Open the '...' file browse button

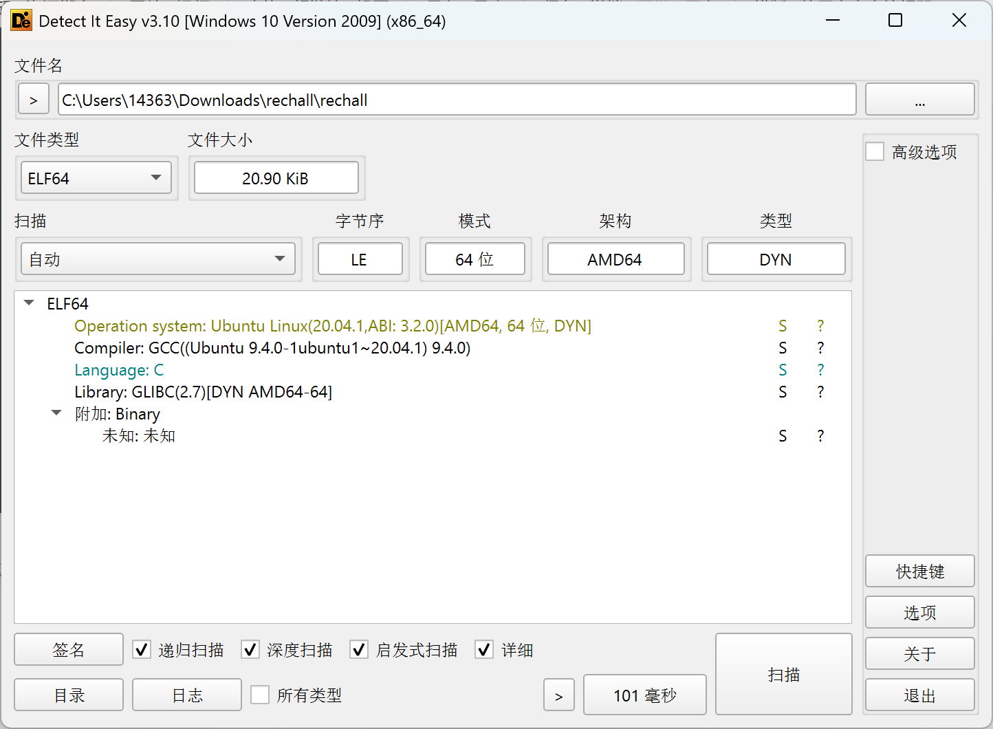click(919, 100)
